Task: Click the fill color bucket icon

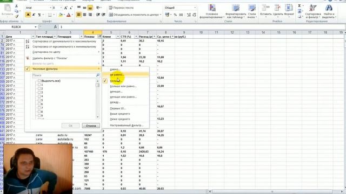Action: tap(60, 15)
